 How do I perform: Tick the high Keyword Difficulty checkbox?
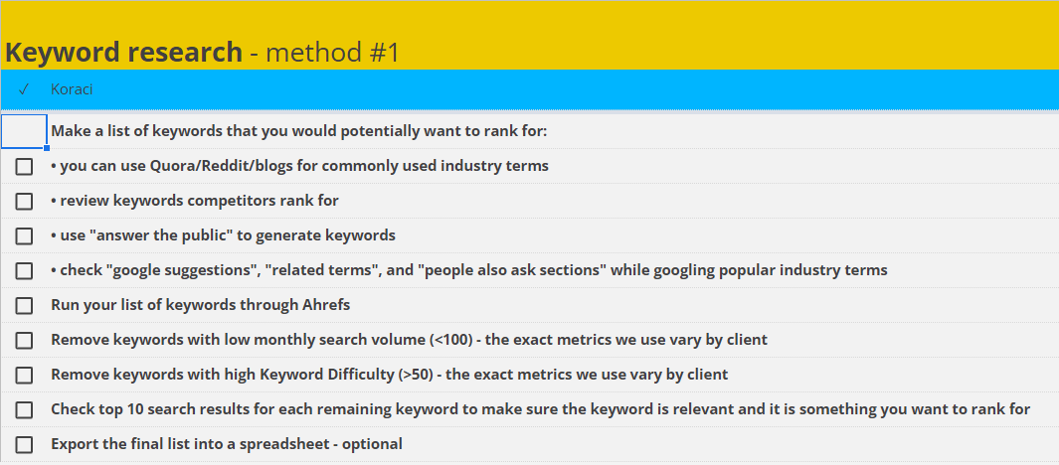[x=24, y=375]
